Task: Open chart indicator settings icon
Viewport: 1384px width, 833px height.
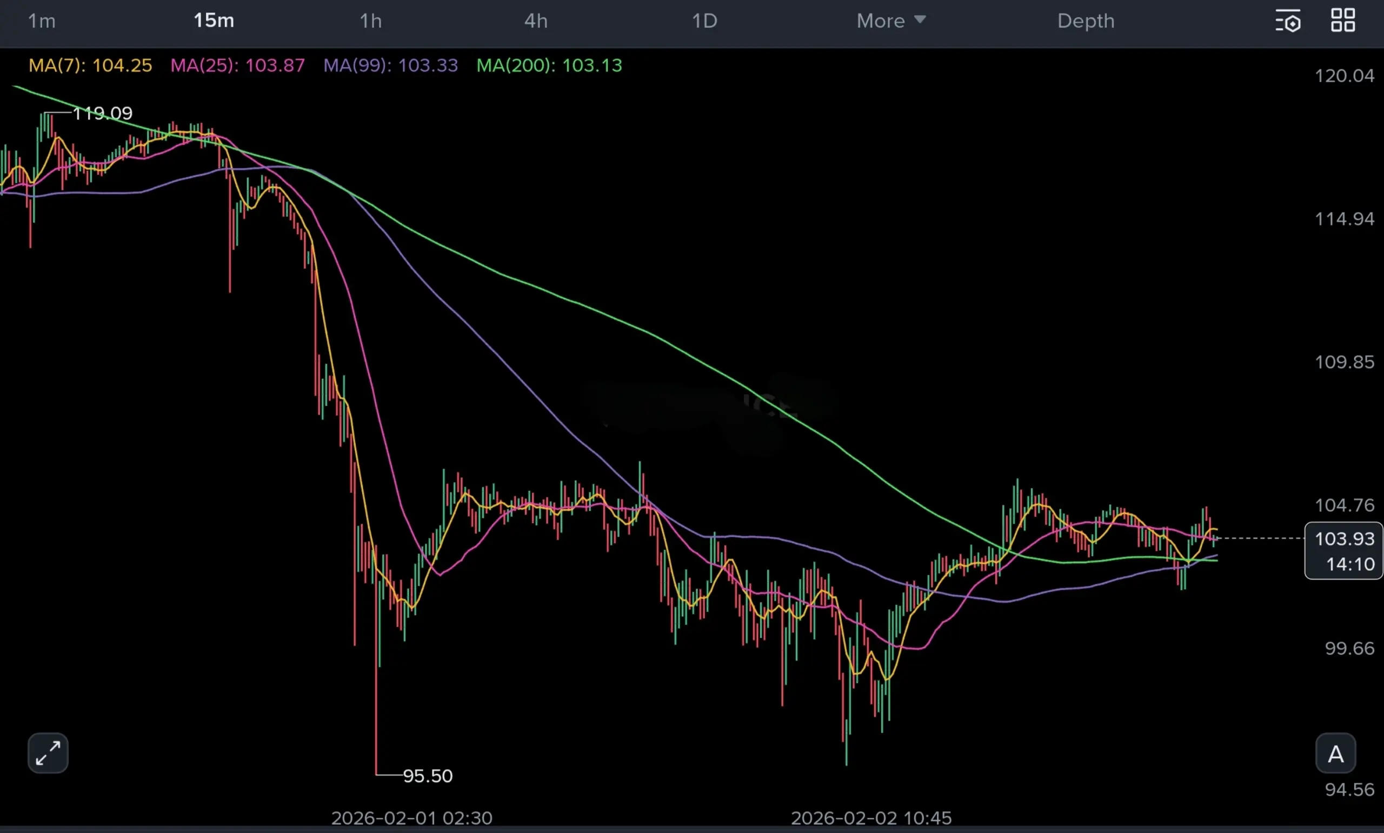Action: (1287, 21)
